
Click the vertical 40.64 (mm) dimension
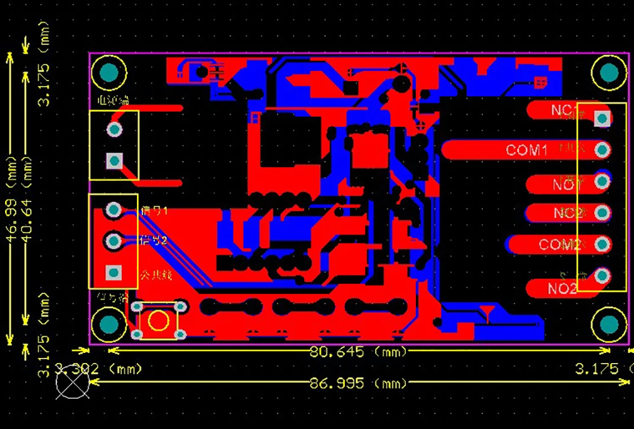27,200
